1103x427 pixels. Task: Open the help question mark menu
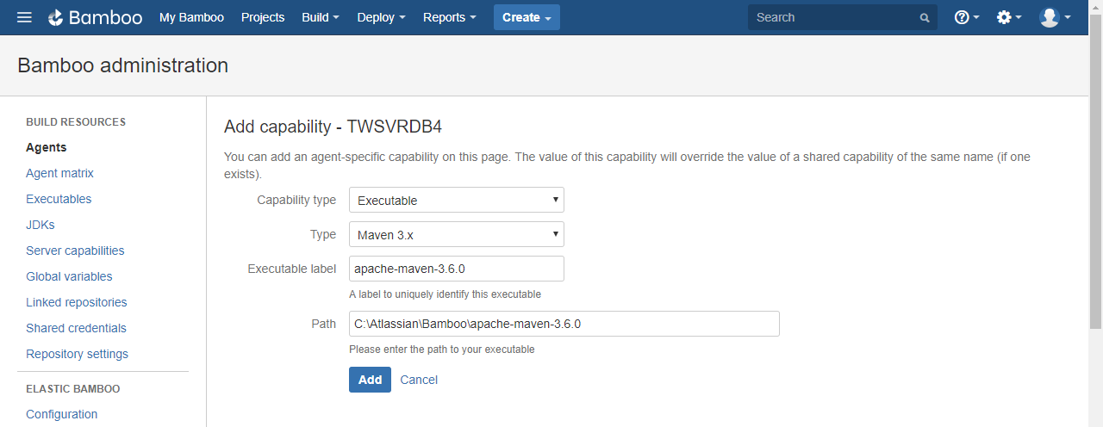(967, 17)
